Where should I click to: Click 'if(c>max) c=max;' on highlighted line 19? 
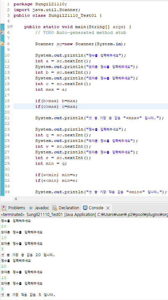coord(57,106)
